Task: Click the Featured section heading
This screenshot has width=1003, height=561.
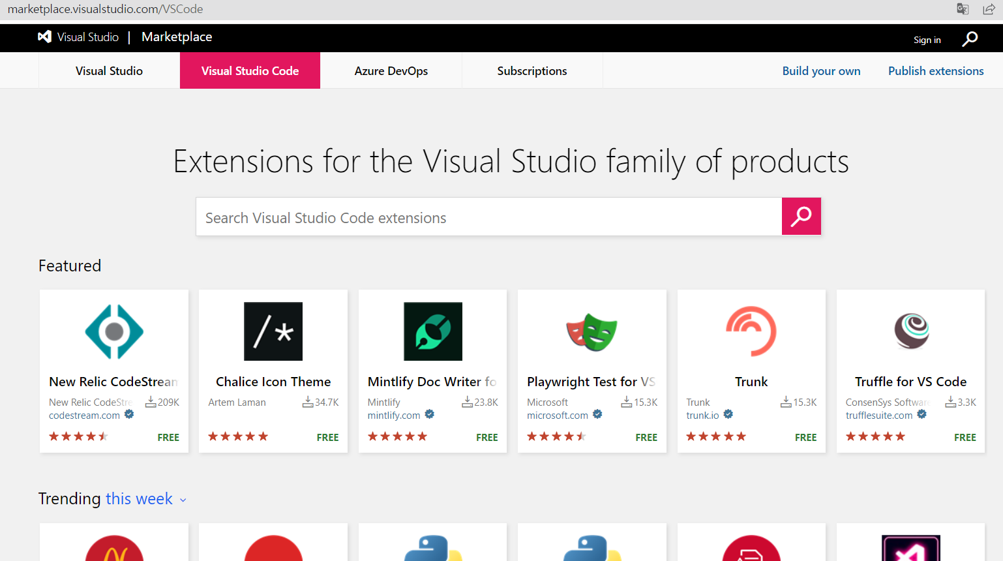Action: pos(70,265)
